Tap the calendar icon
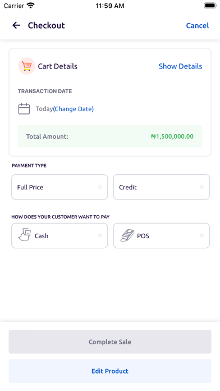 click(24, 109)
